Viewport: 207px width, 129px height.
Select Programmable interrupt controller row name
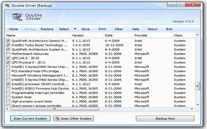[38, 93]
